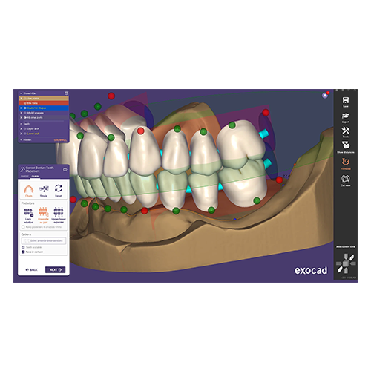Screen dimensions: 371x371
Task: Activate the TruSmile rendering icon
Action: click(346, 162)
